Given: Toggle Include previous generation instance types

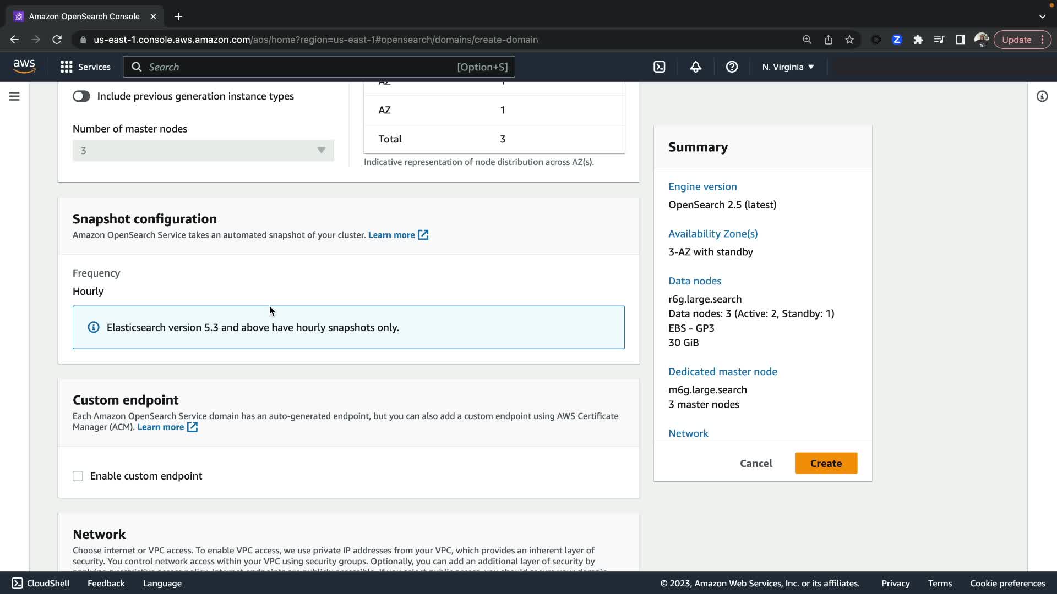Looking at the screenshot, I should coord(81,96).
